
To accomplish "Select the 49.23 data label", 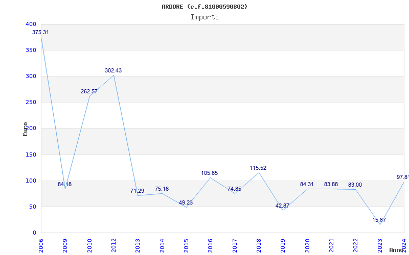I will [186, 202].
